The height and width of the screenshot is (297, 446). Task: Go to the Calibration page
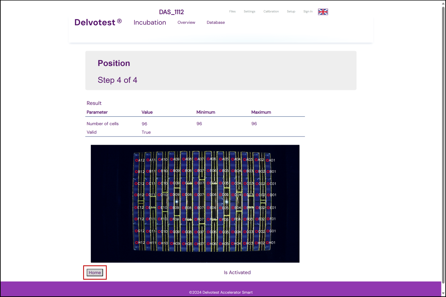coord(271,12)
